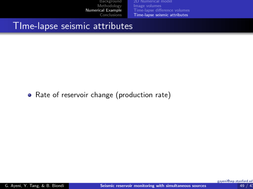Click the '(production rate)' text

click(143, 95)
